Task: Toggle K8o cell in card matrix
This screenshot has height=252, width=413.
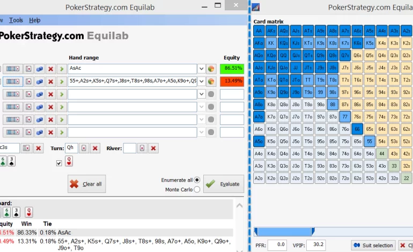Action: pos(271,105)
